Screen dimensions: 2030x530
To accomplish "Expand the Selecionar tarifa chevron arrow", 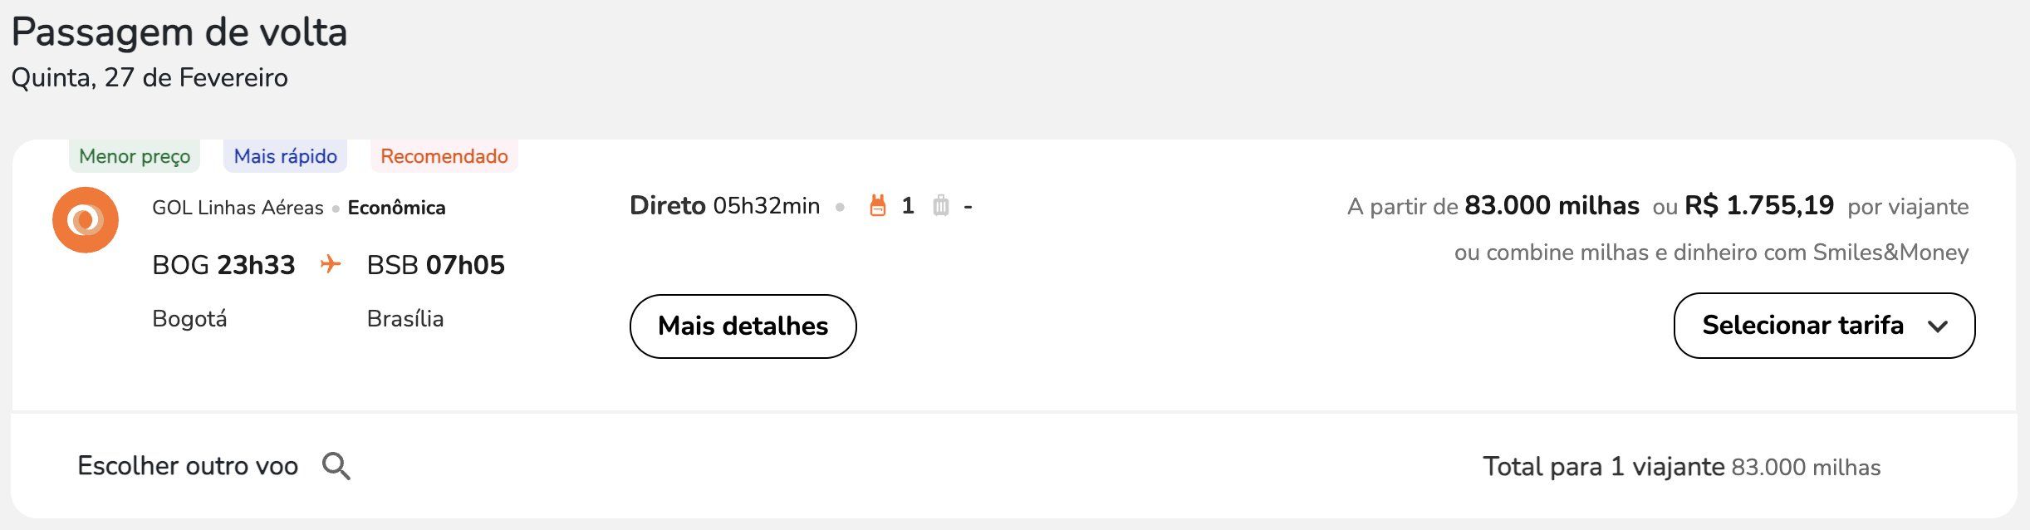I will click(1938, 326).
